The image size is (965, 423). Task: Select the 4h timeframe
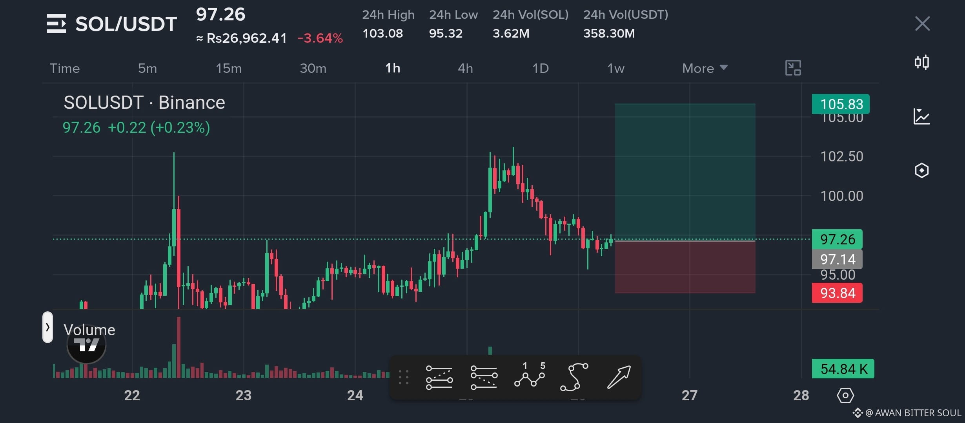pos(465,68)
